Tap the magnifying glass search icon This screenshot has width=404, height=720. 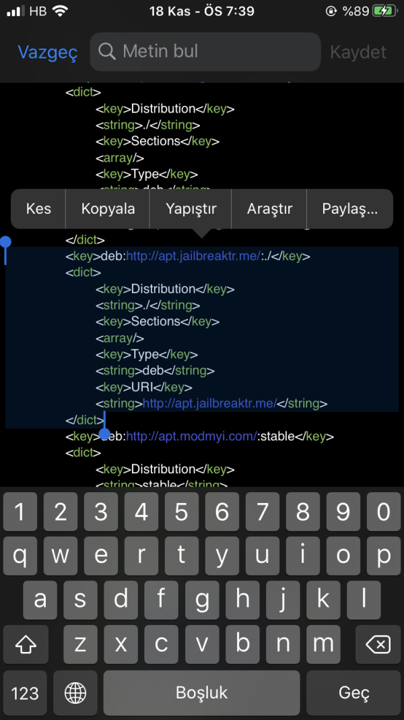[x=107, y=51]
